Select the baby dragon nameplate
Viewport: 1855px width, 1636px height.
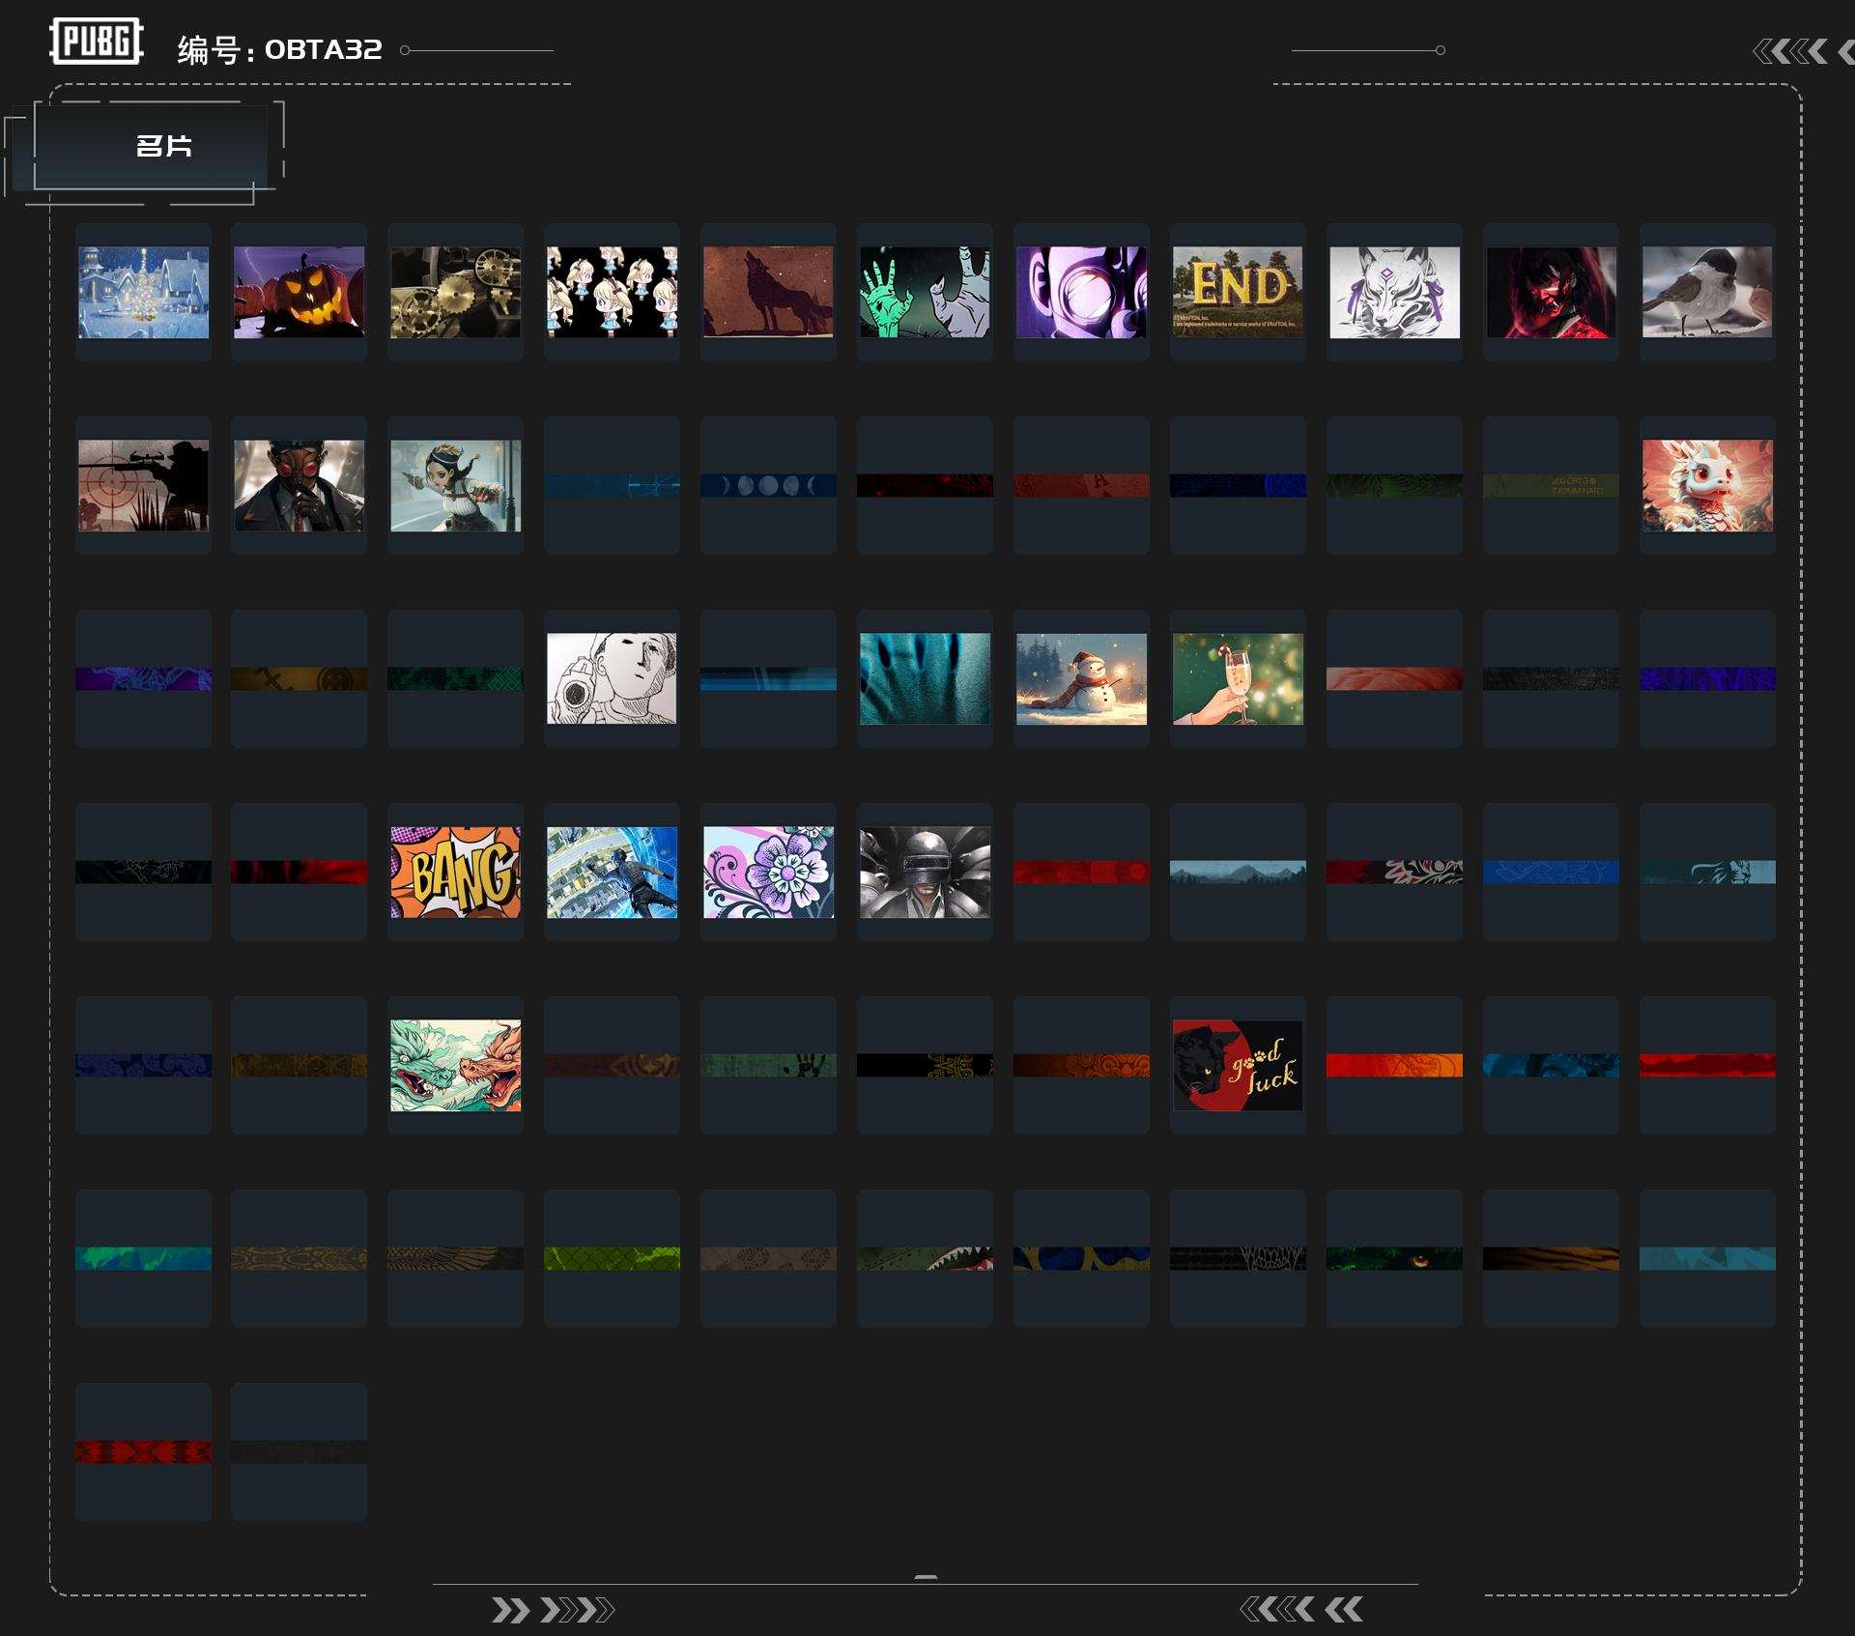point(1708,485)
